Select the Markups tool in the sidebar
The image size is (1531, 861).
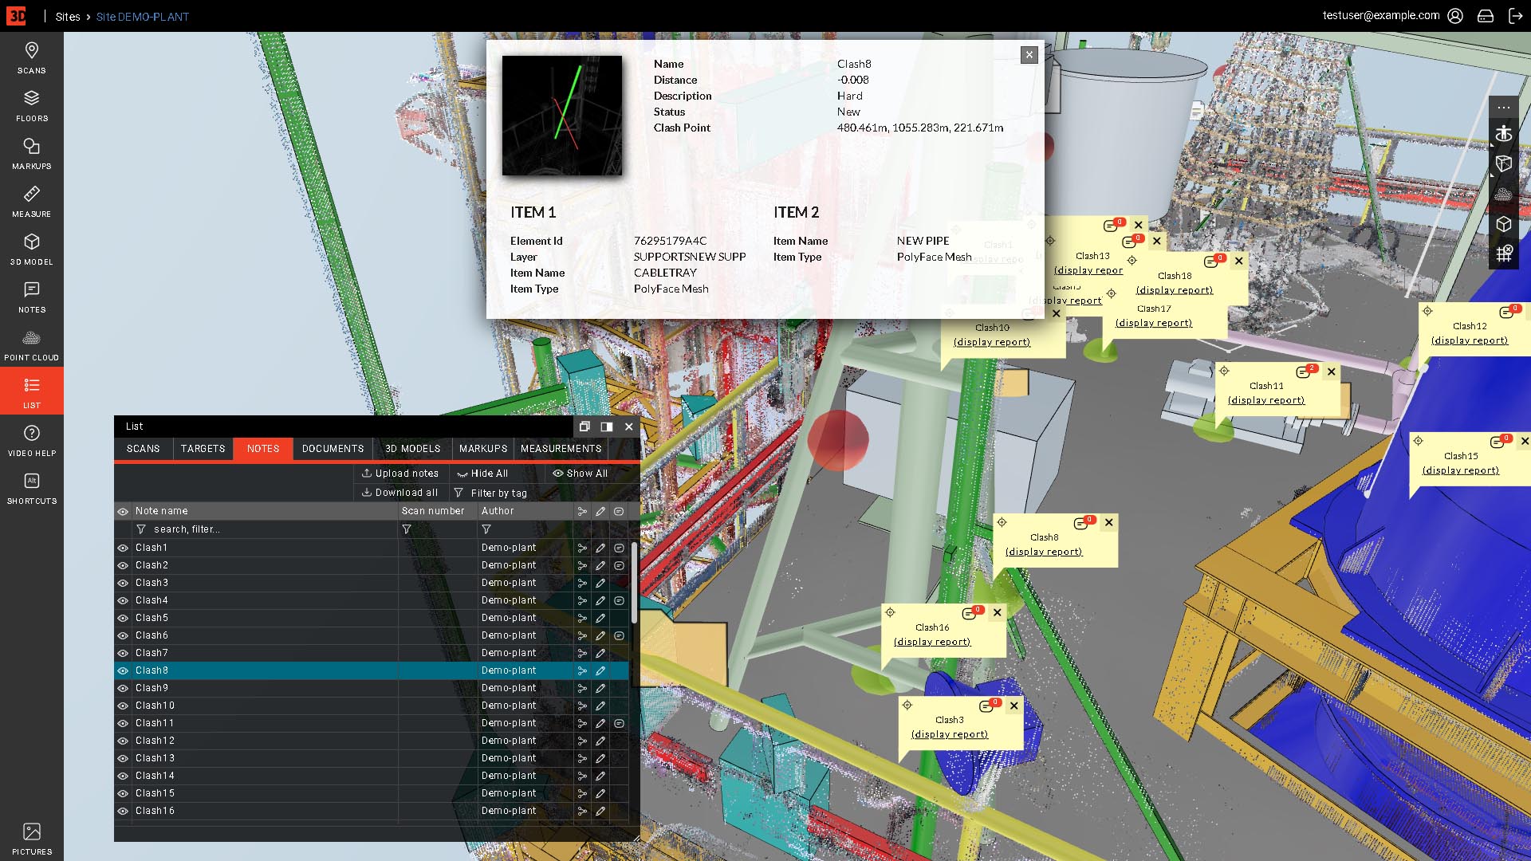pos(32,154)
